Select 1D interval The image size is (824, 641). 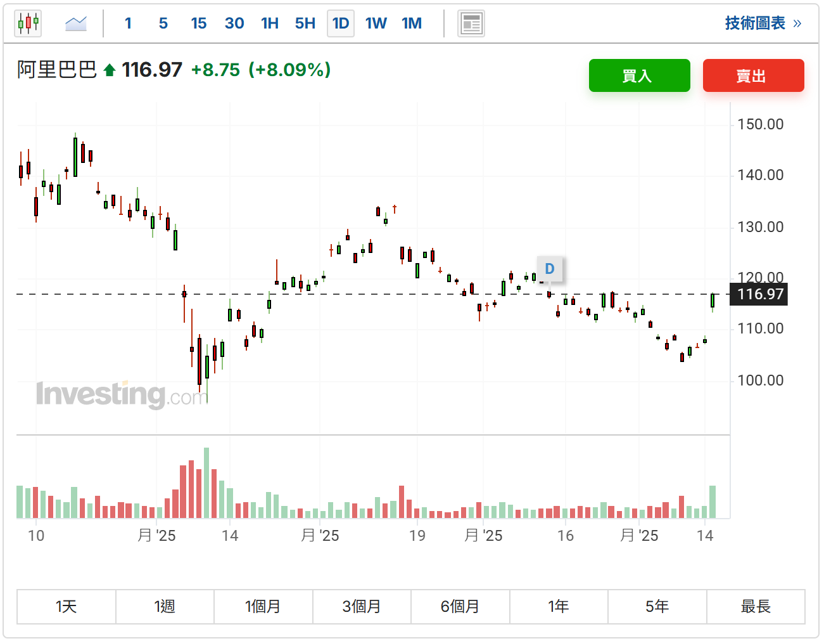pos(341,23)
